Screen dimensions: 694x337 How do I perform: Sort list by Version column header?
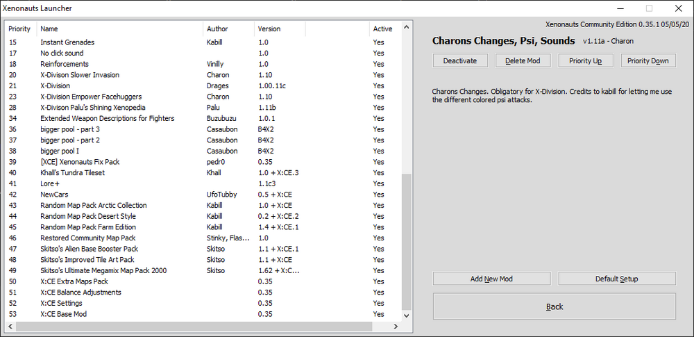pos(280,28)
